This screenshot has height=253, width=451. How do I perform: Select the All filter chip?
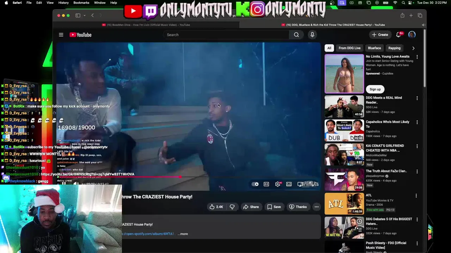pos(329,48)
